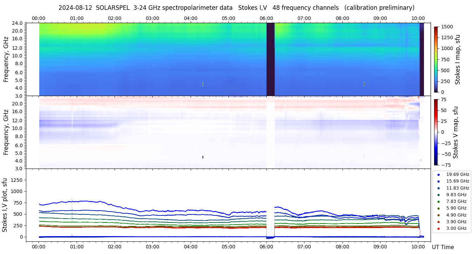Select the 9.83 GHz legend dot

(x=438, y=195)
